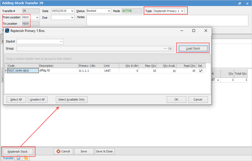Switch to the Transfer tab
The width and height of the screenshot is (252, 161).
(x=8, y=158)
